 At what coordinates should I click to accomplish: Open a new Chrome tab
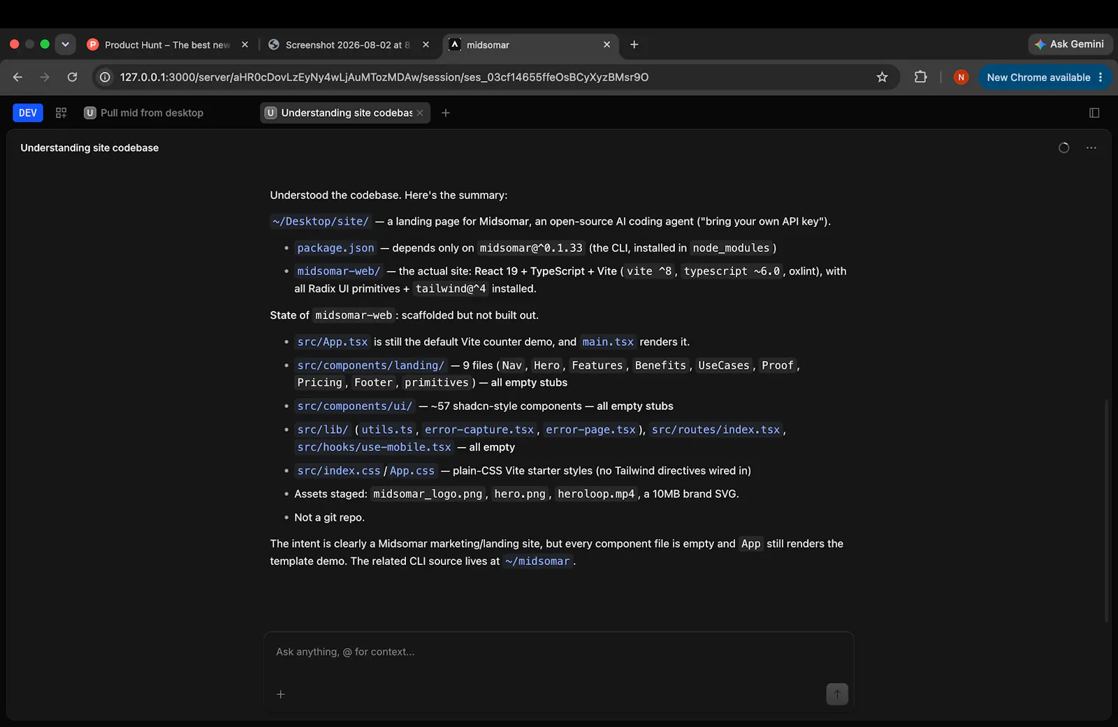[634, 45]
